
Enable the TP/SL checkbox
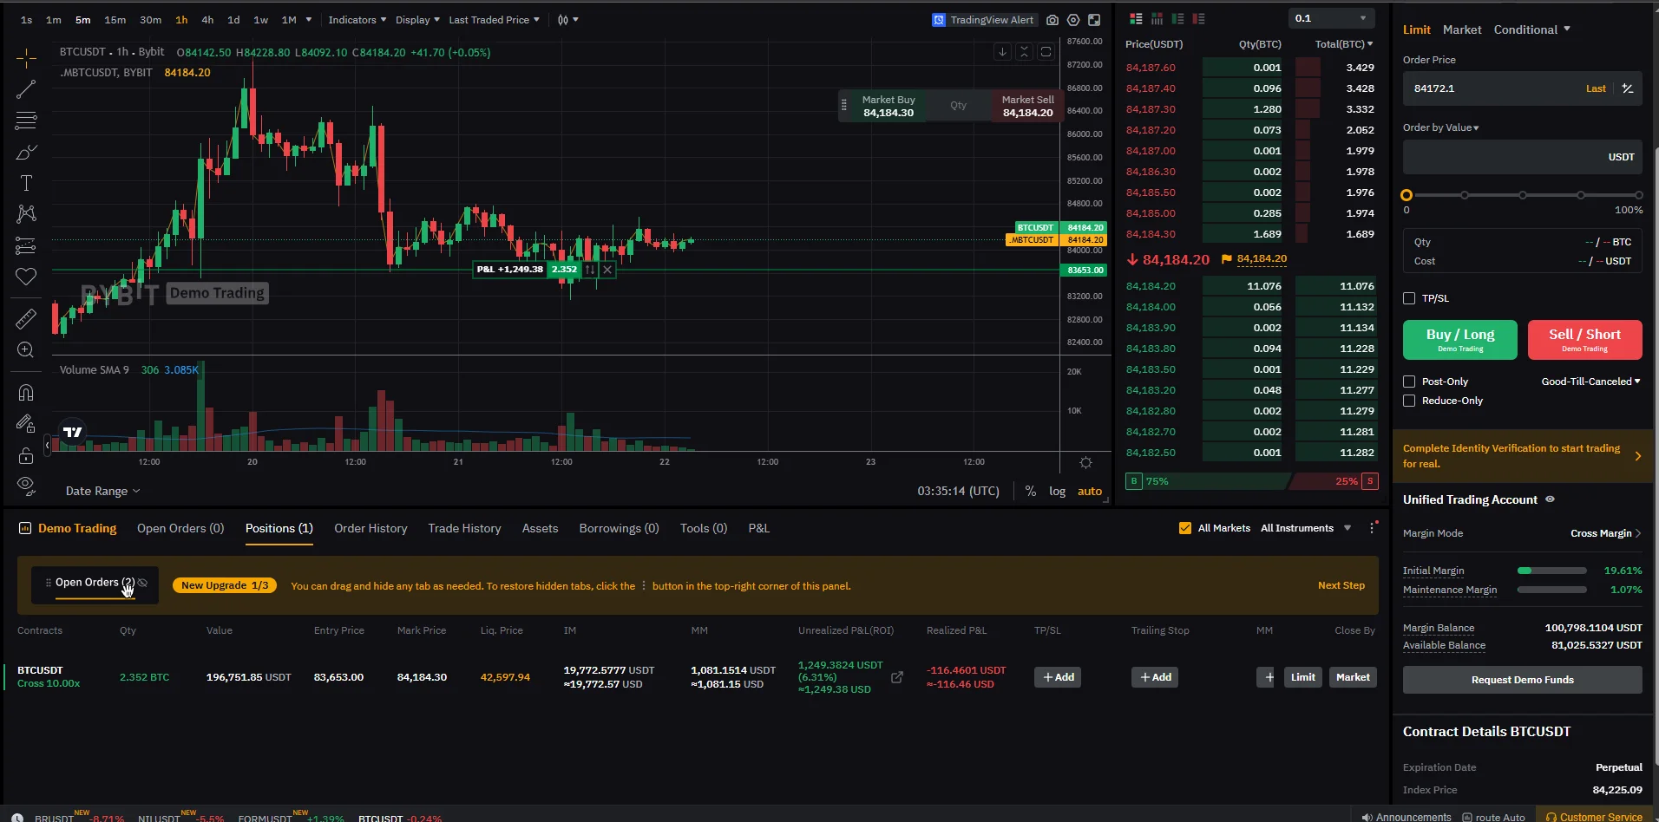coord(1409,298)
